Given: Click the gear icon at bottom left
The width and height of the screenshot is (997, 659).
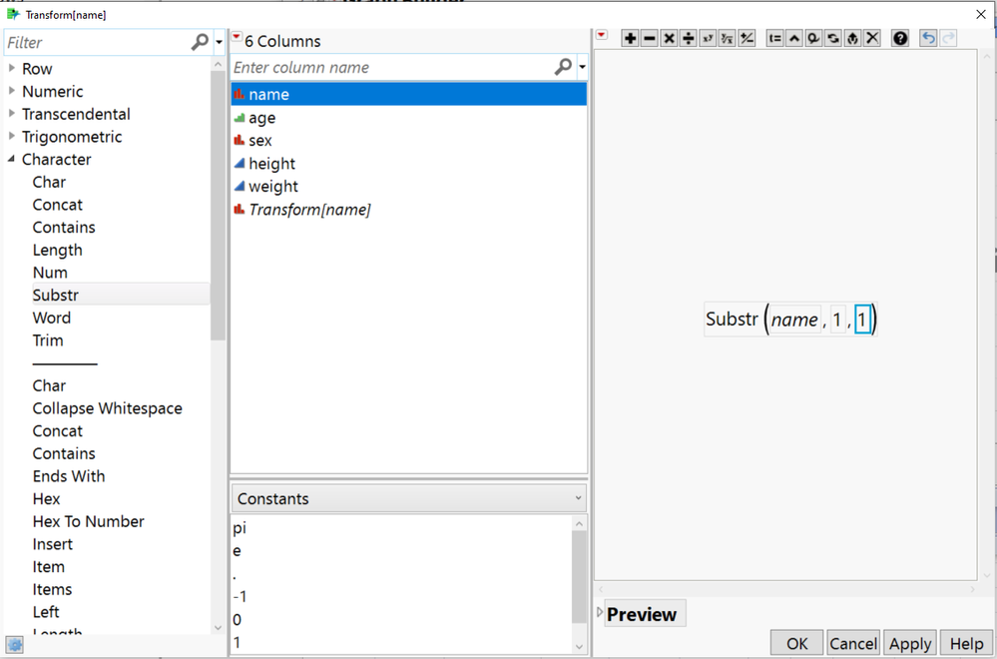Looking at the screenshot, I should pos(14,645).
